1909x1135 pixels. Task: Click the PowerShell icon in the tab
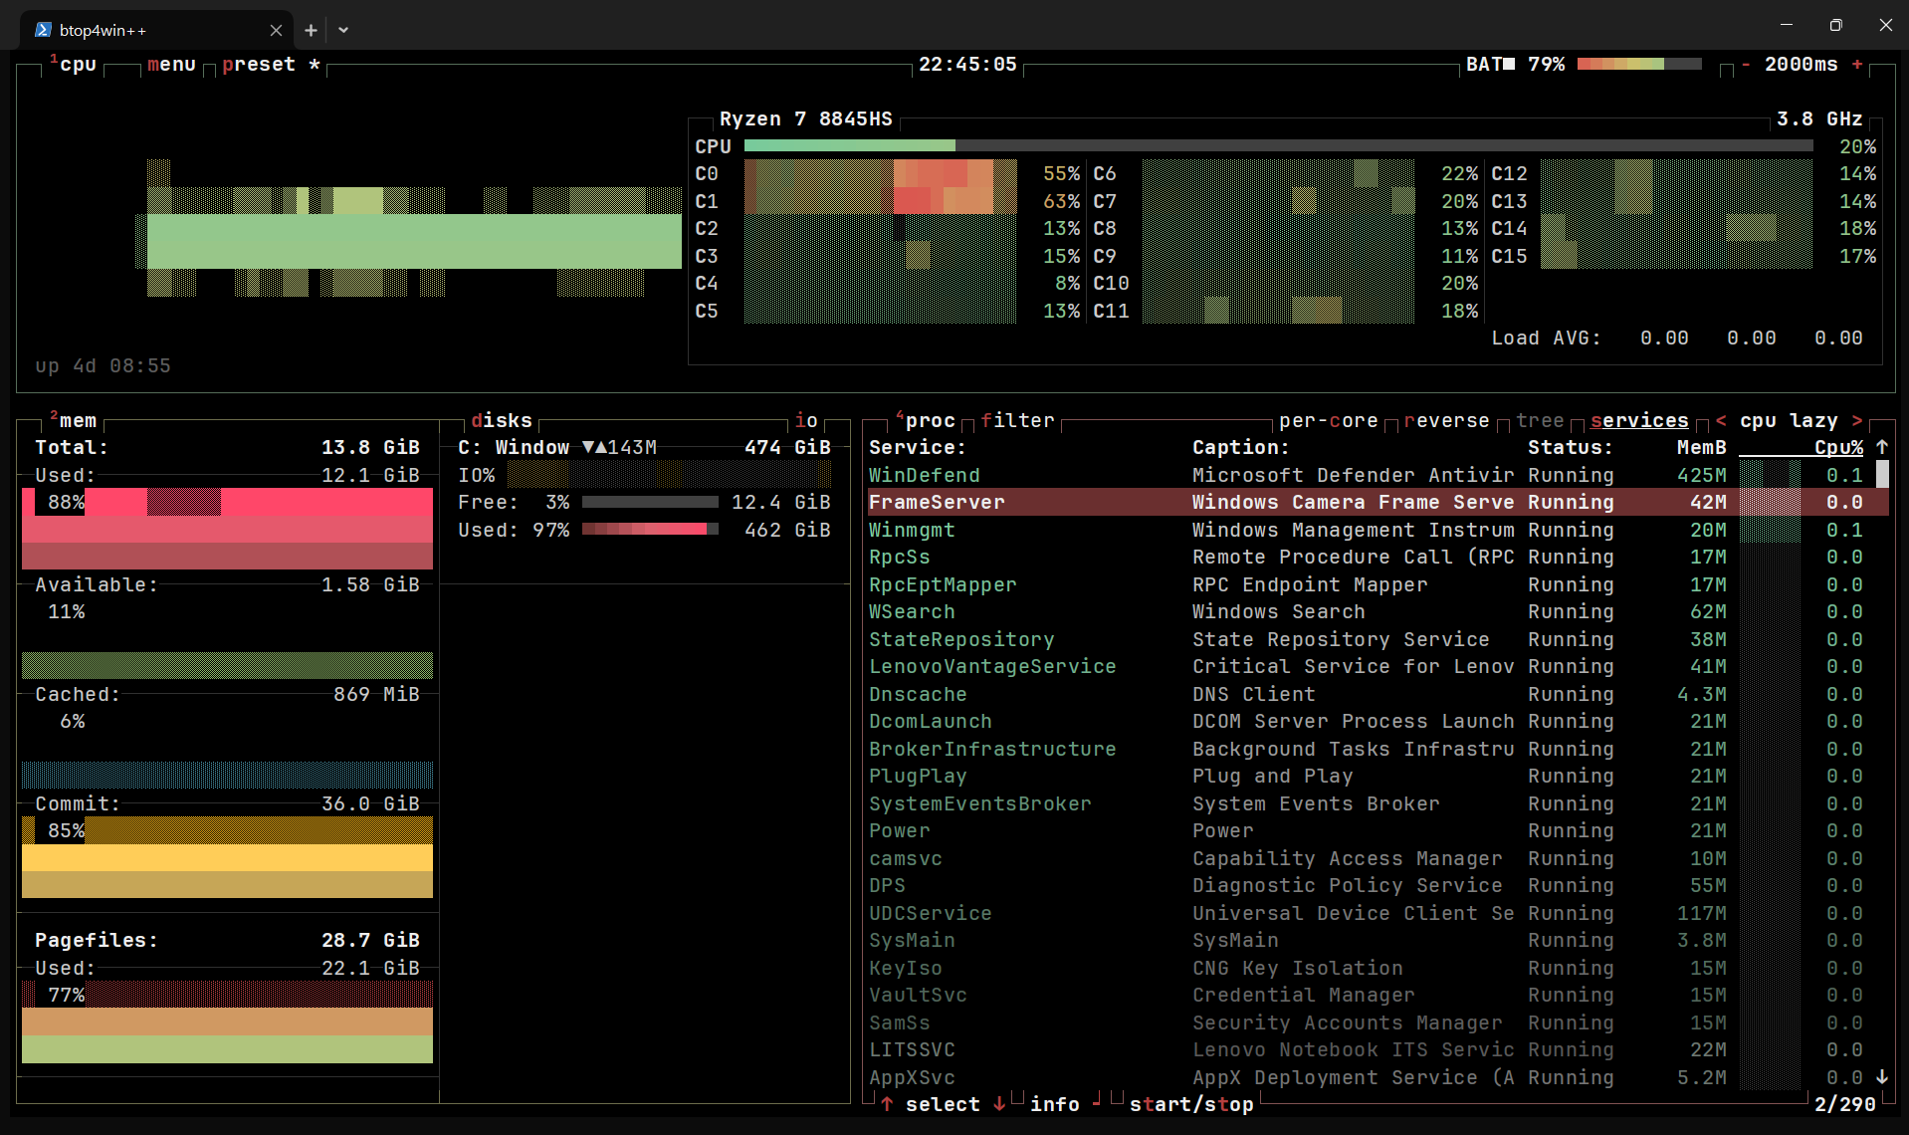[43, 30]
